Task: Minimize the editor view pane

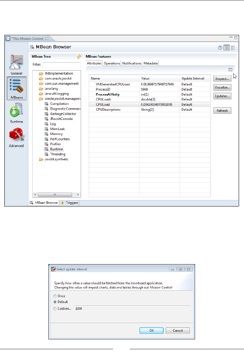Action: pyautogui.click(x=231, y=37)
